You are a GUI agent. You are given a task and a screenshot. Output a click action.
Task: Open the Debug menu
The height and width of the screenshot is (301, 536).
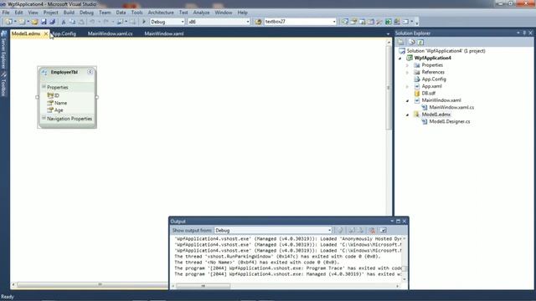coord(86,13)
